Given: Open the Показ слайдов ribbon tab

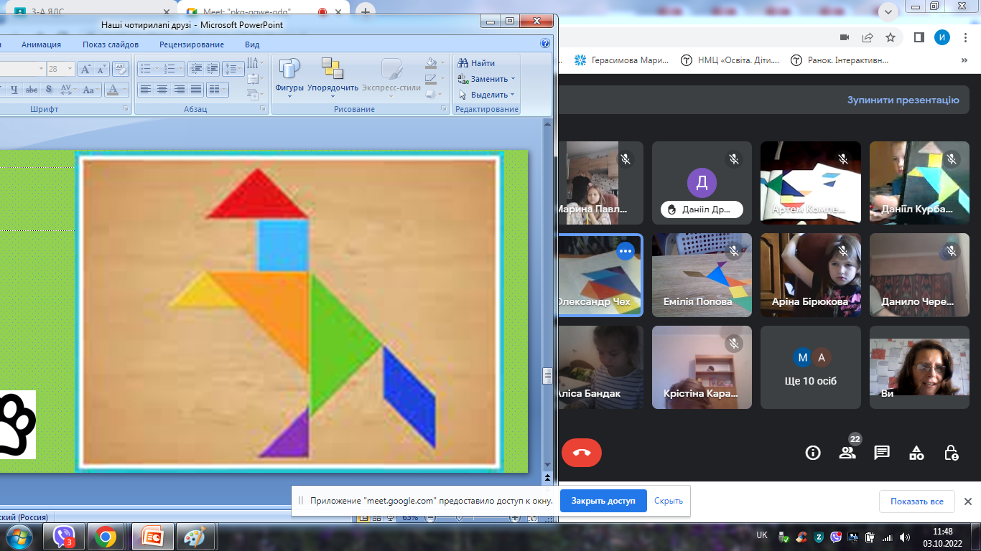Looking at the screenshot, I should point(111,44).
